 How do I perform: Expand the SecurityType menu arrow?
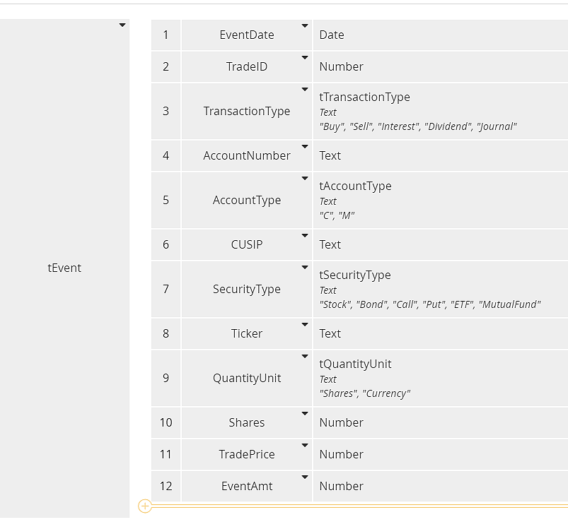[x=305, y=268]
